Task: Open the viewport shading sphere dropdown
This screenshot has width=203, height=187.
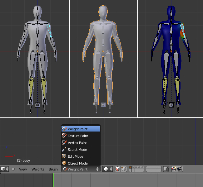Action: [107, 169]
